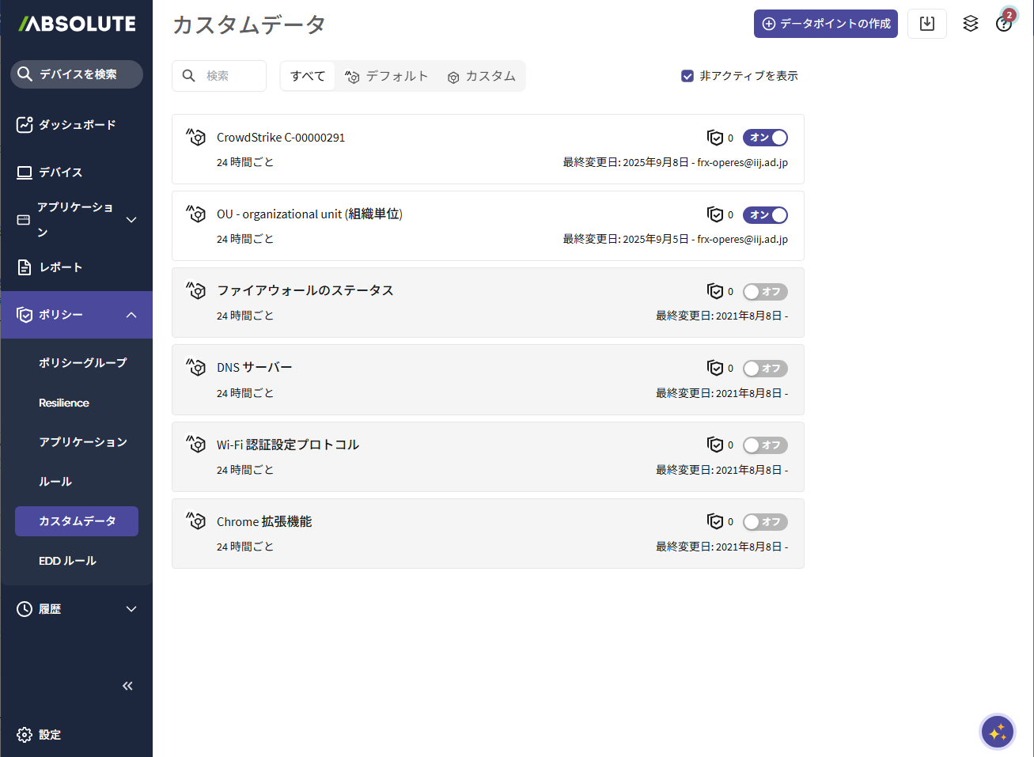Expand the アプリケーション sidebar menu chevron
The width and height of the screenshot is (1034, 757).
[x=131, y=220]
